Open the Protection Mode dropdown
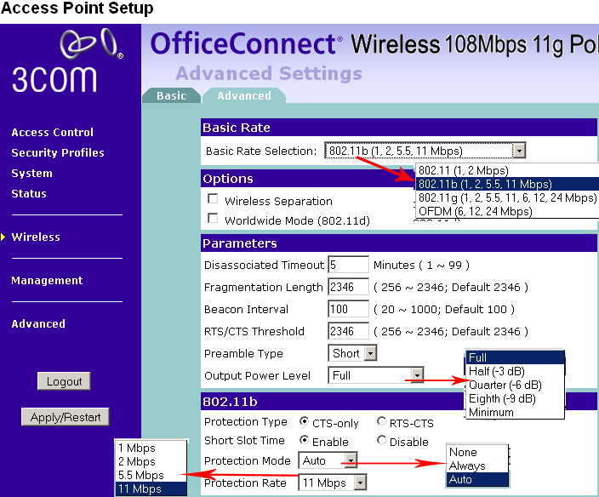This screenshot has height=497, width=599. (328, 460)
